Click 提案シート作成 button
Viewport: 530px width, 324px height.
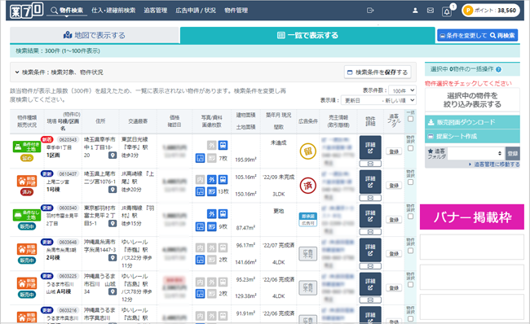click(472, 136)
